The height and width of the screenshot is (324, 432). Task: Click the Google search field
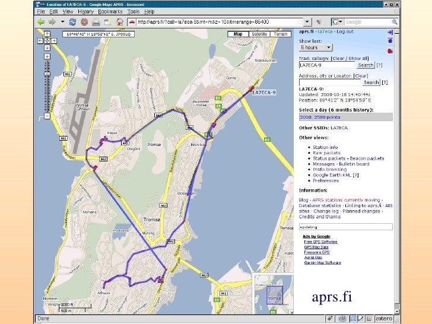[x=368, y=22]
